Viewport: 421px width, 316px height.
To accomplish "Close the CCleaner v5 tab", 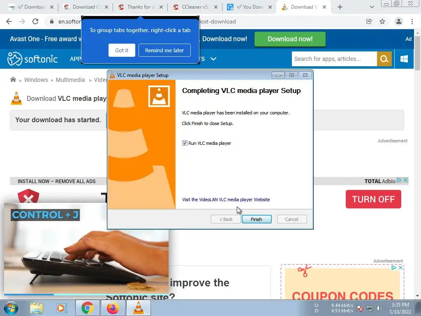I will 215,7.
